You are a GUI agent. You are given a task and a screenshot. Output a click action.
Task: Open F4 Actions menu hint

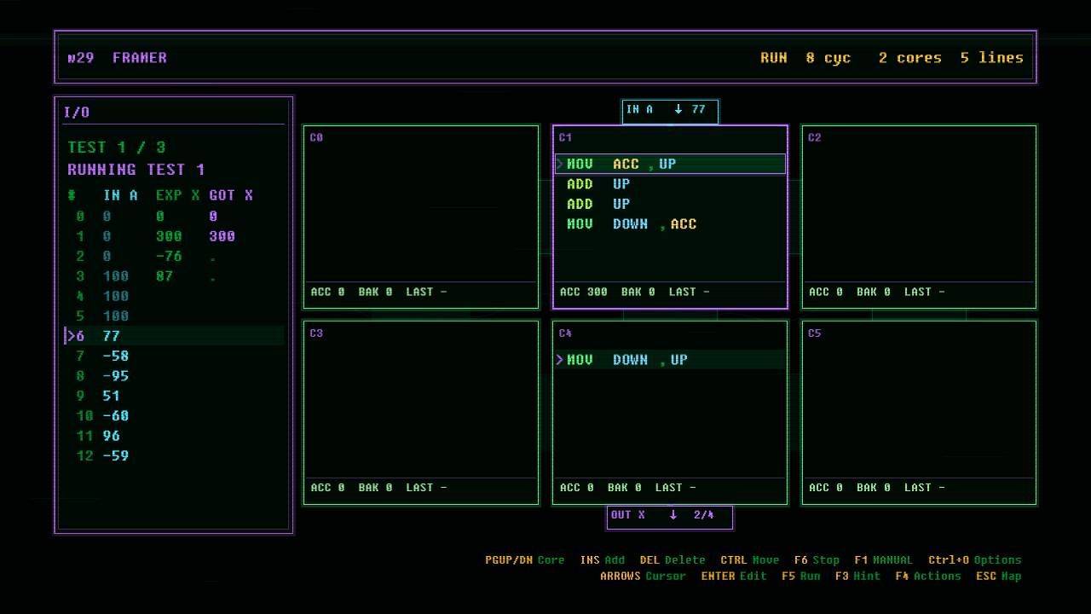[928, 576]
